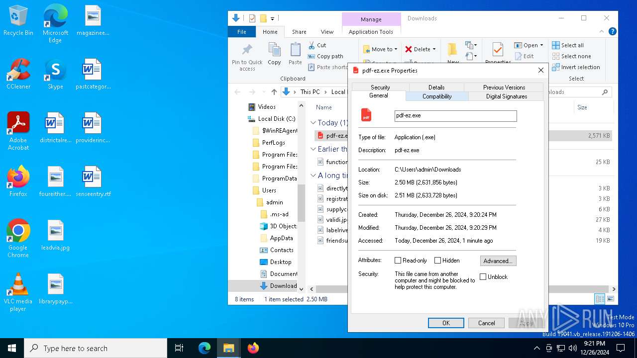Screen dimensions: 637x358
Task: Open the Recycle Bin desktop icon
Action: (x=18, y=21)
